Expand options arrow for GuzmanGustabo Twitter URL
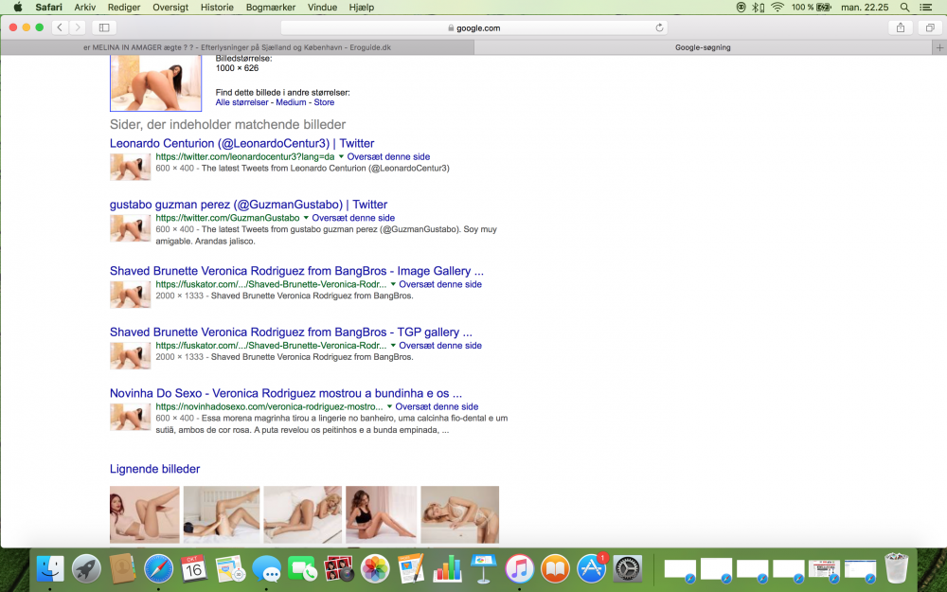Image resolution: width=947 pixels, height=592 pixels. [306, 218]
